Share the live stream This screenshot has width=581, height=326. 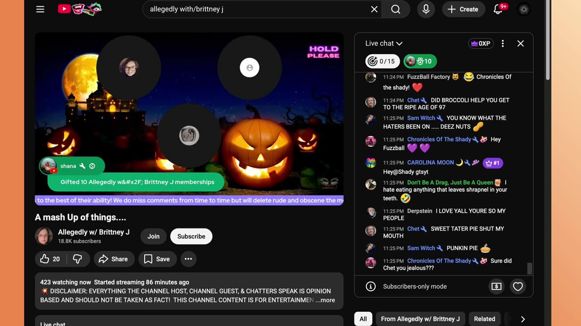coord(114,259)
